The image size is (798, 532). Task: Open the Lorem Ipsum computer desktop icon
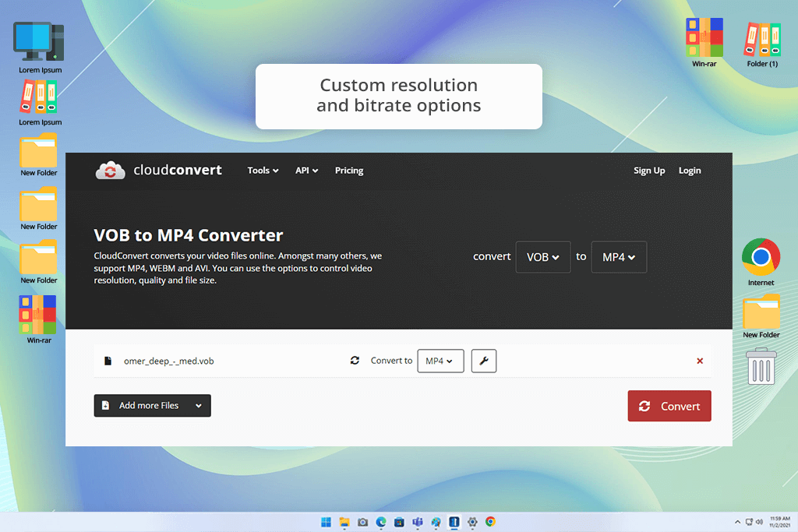click(x=39, y=42)
